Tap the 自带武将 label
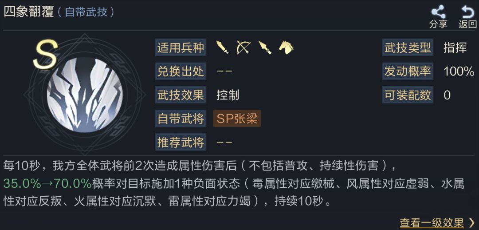The height and width of the screenshot is (230, 479). pos(180,119)
